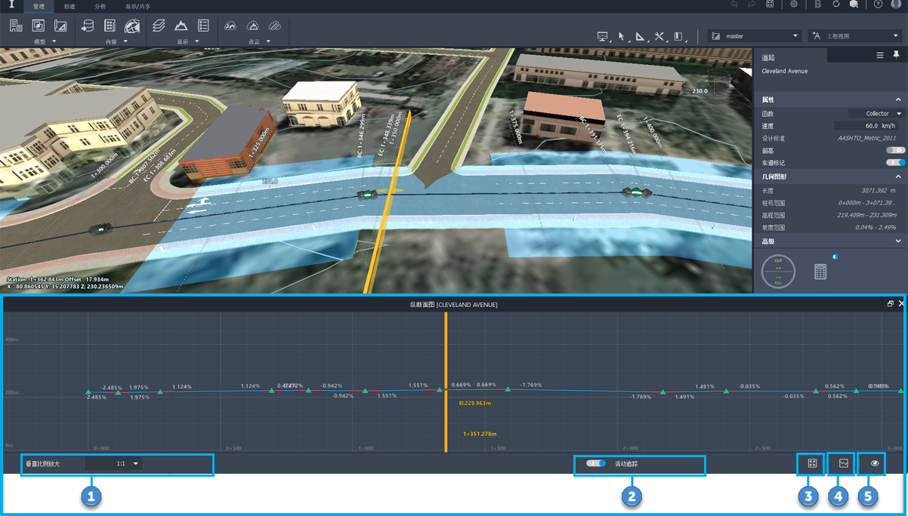Choose the arrow select tool

622,36
